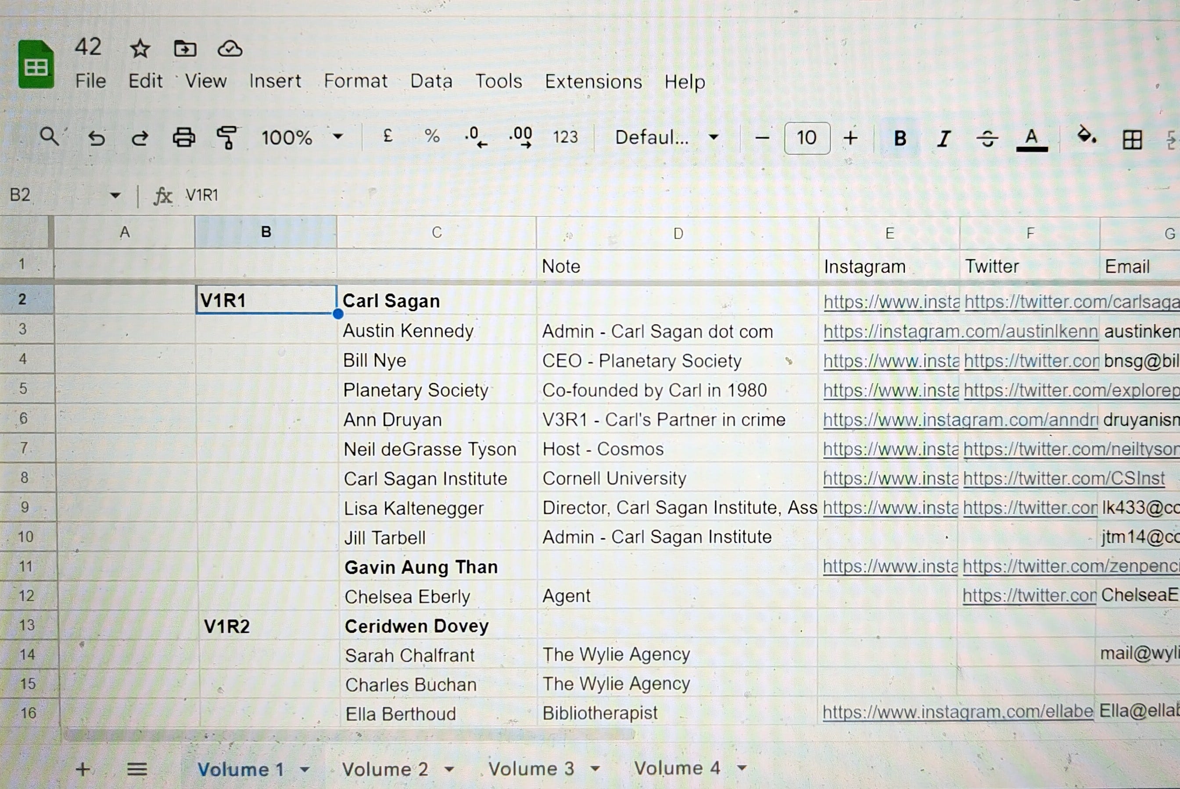Open the File menu
This screenshot has width=1180, height=789.
[x=91, y=81]
